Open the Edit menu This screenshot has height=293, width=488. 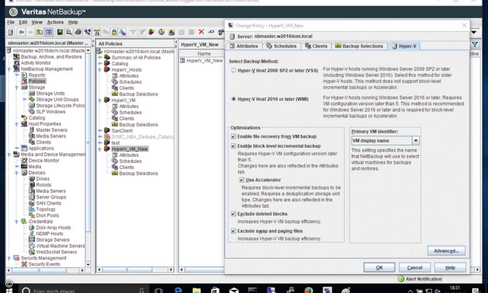[x=23, y=22]
